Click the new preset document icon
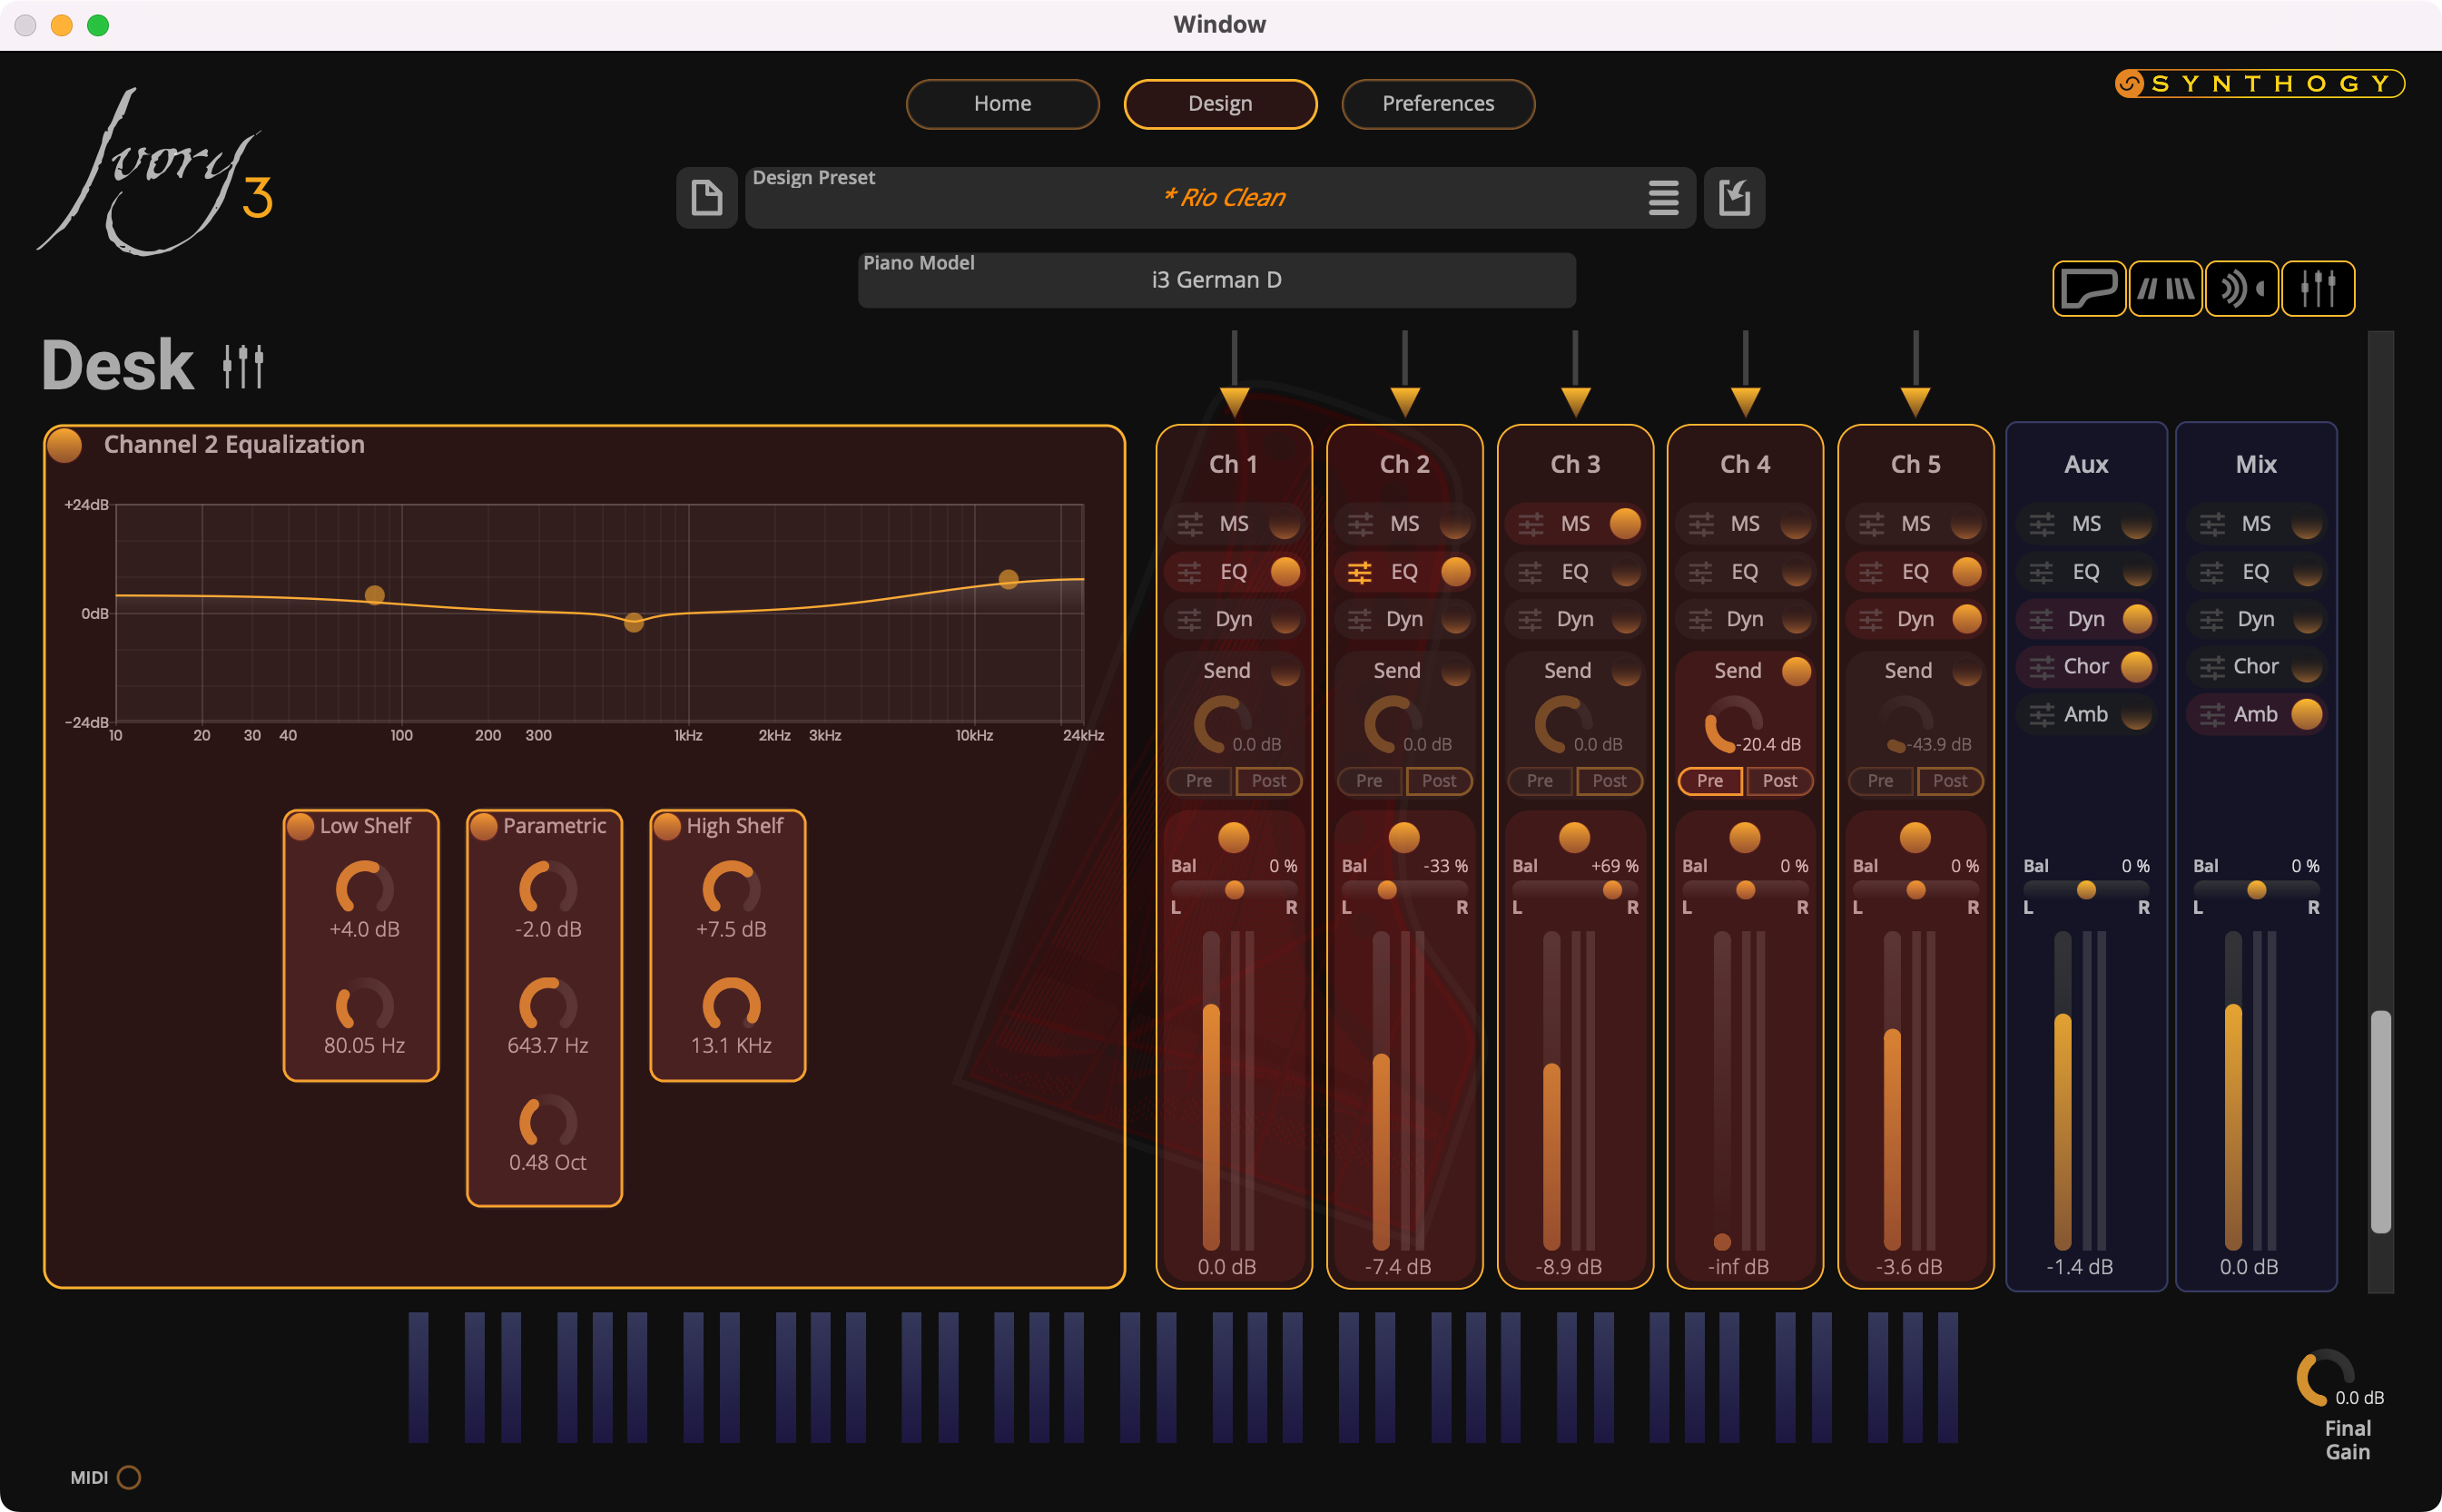The width and height of the screenshot is (2442, 1512). pyautogui.click(x=707, y=198)
